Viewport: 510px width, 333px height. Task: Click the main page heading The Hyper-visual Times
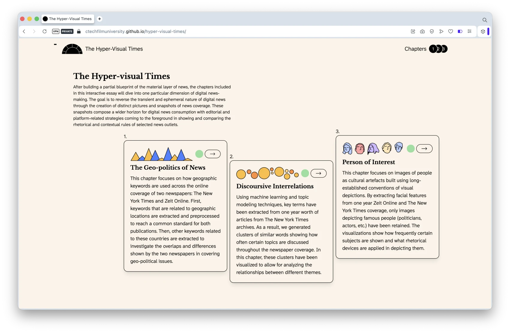[121, 76]
